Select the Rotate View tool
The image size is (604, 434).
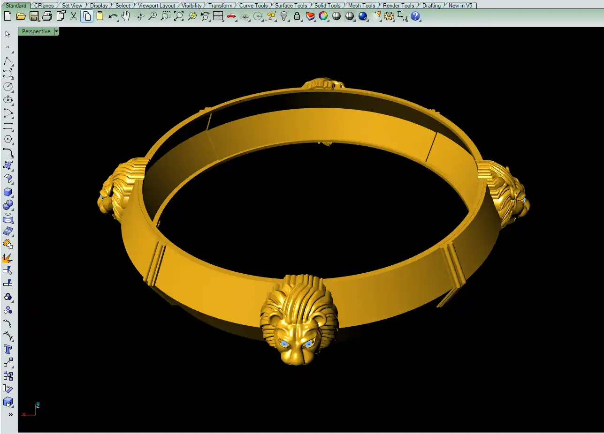139,16
